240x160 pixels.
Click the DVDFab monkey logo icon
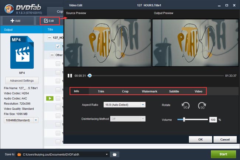(x=9, y=8)
